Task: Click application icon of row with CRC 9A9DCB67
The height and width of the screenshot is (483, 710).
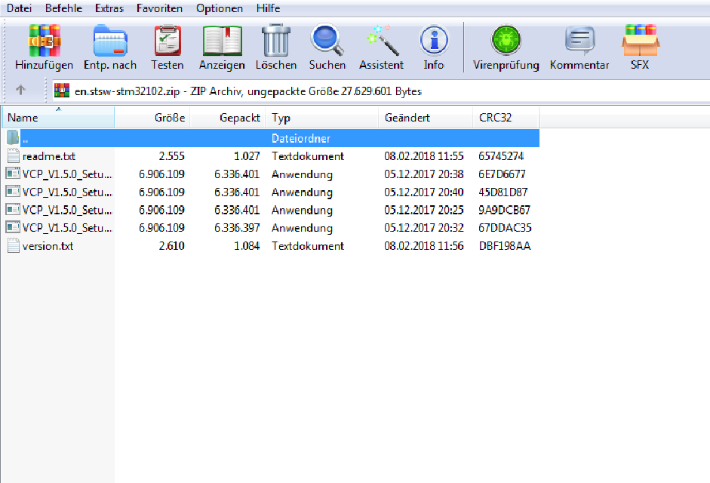Action: coord(13,209)
